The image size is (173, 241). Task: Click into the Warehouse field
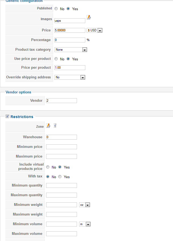pos(61,137)
